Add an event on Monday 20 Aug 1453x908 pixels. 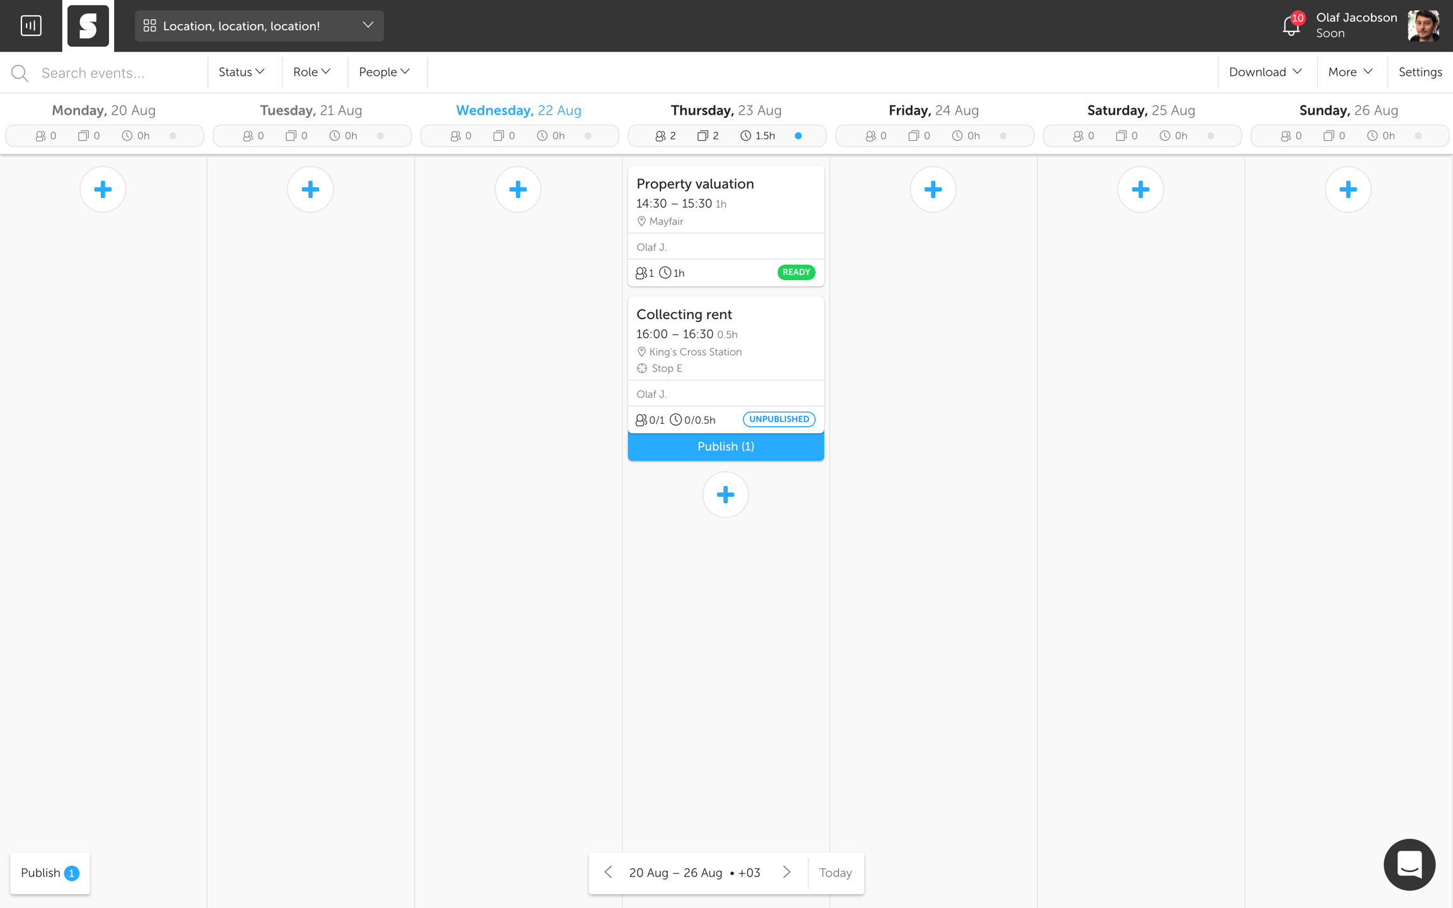(x=103, y=189)
